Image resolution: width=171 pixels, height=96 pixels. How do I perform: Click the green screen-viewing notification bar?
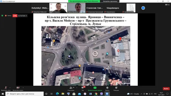click(84, 1)
